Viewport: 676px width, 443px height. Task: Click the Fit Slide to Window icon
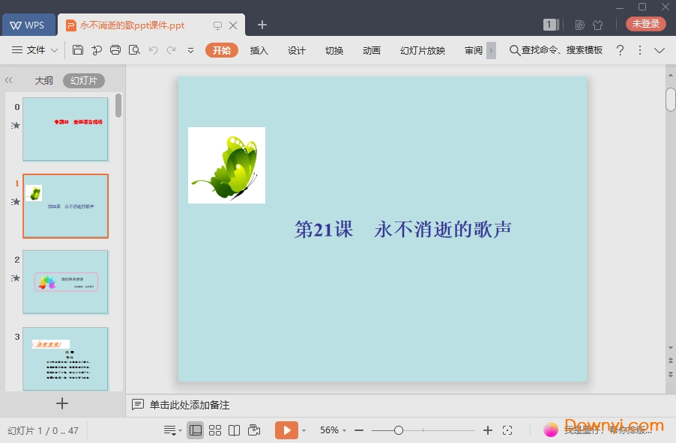507,430
